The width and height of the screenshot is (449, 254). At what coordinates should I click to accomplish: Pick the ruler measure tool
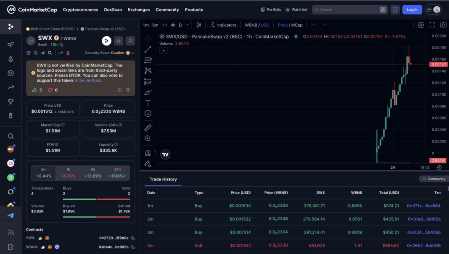148,128
